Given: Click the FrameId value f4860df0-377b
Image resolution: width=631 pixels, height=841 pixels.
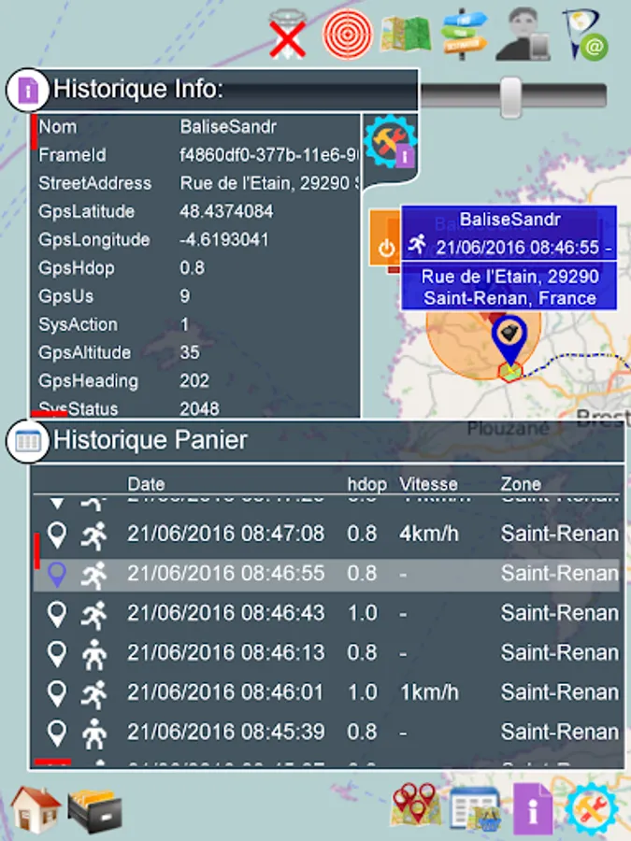Looking at the screenshot, I should [x=269, y=155].
